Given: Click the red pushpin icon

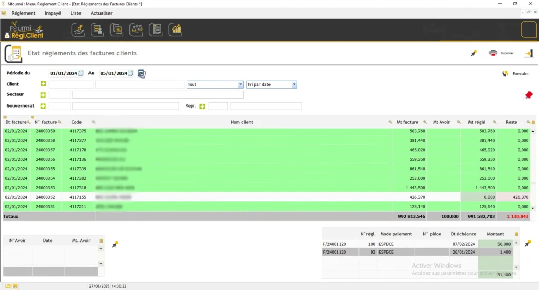Looking at the screenshot, I should point(528,95).
